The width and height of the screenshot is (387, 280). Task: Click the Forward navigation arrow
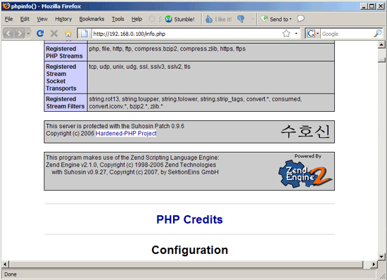20,33
